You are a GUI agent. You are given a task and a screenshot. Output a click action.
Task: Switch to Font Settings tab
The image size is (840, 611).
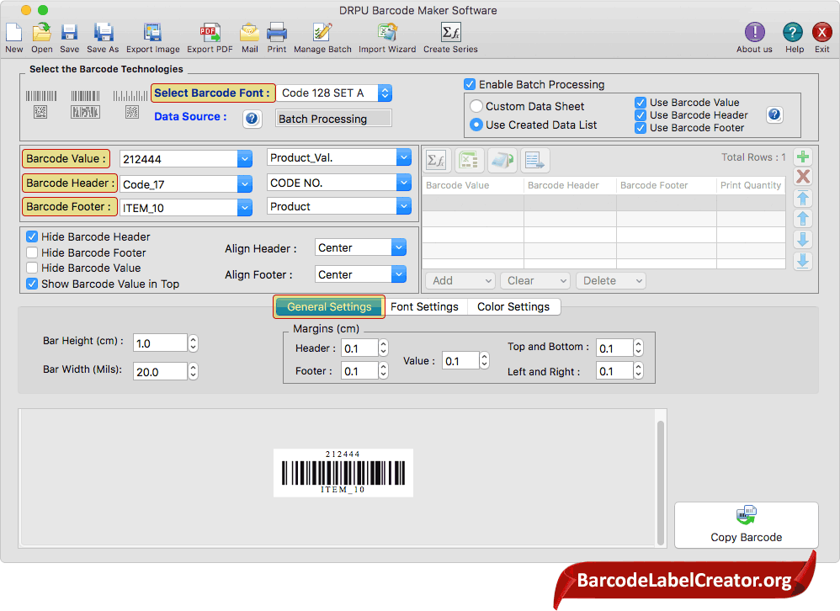coord(424,307)
